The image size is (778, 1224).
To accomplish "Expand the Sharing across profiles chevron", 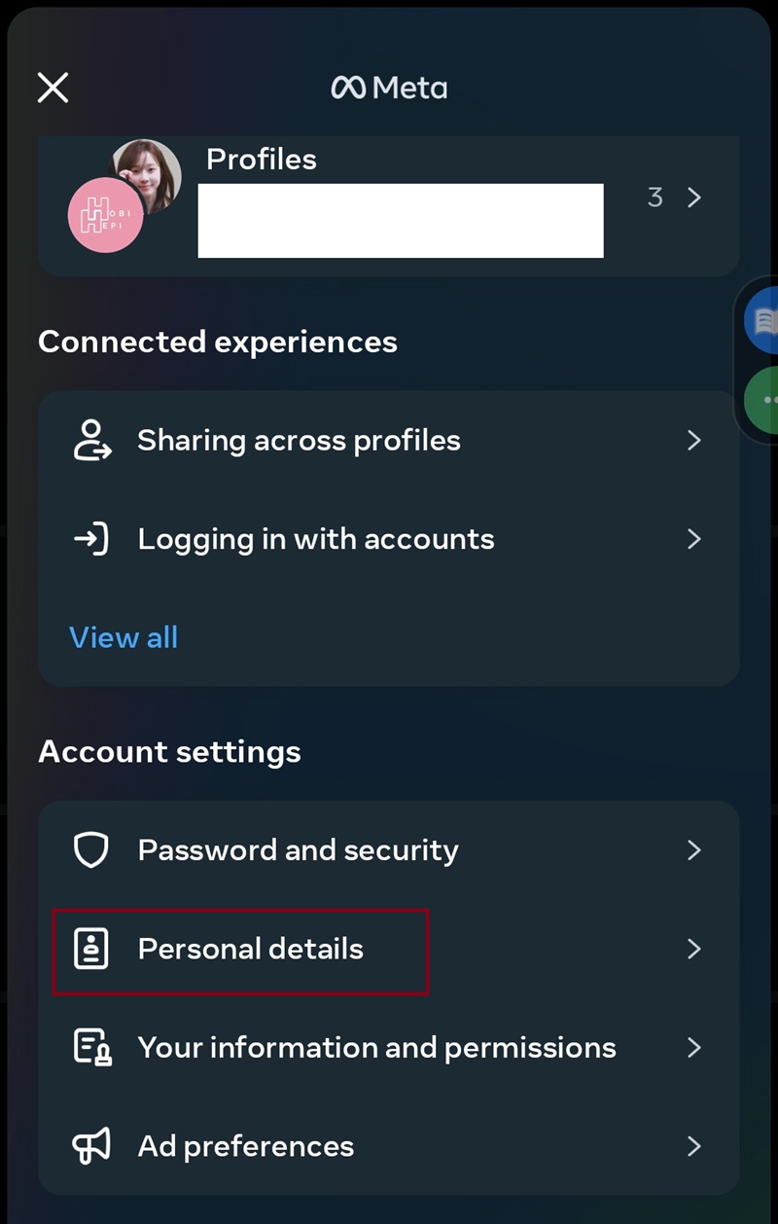I will (693, 440).
